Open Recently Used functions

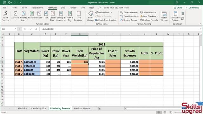point(23,16)
